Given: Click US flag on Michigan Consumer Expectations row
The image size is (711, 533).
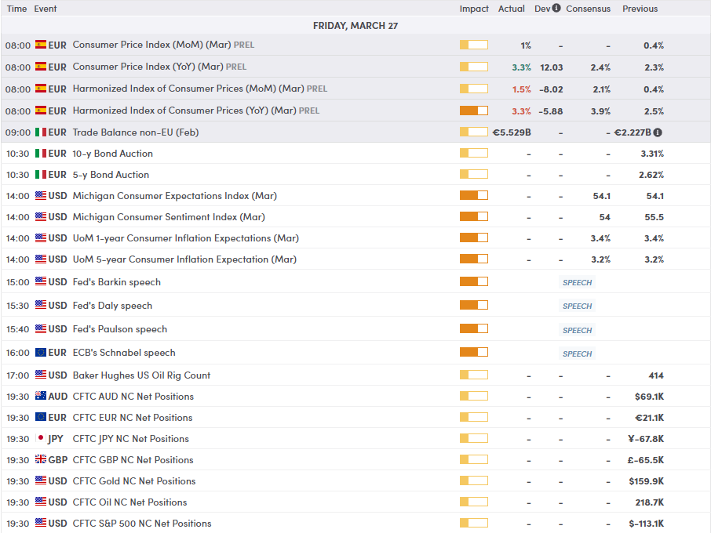Looking at the screenshot, I should [41, 196].
